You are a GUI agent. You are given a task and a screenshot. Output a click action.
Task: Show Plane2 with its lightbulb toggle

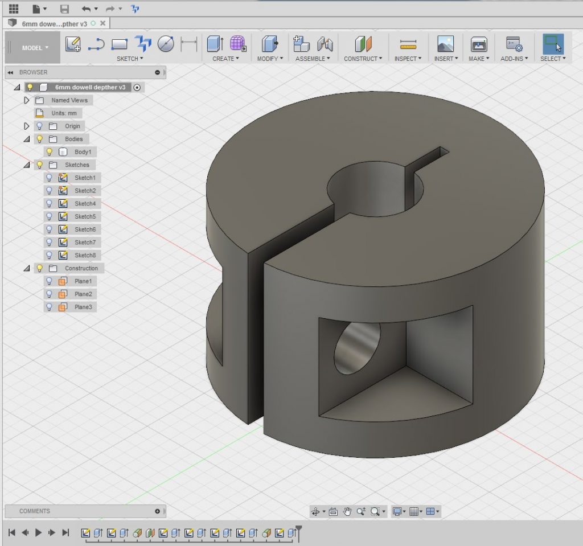[x=50, y=294]
